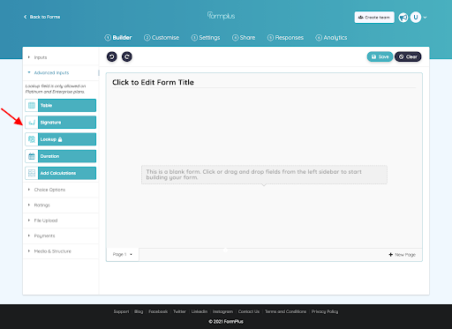Image resolution: width=452 pixels, height=329 pixels.
Task: Open the Contact Us footer link
Action: [x=249, y=311]
